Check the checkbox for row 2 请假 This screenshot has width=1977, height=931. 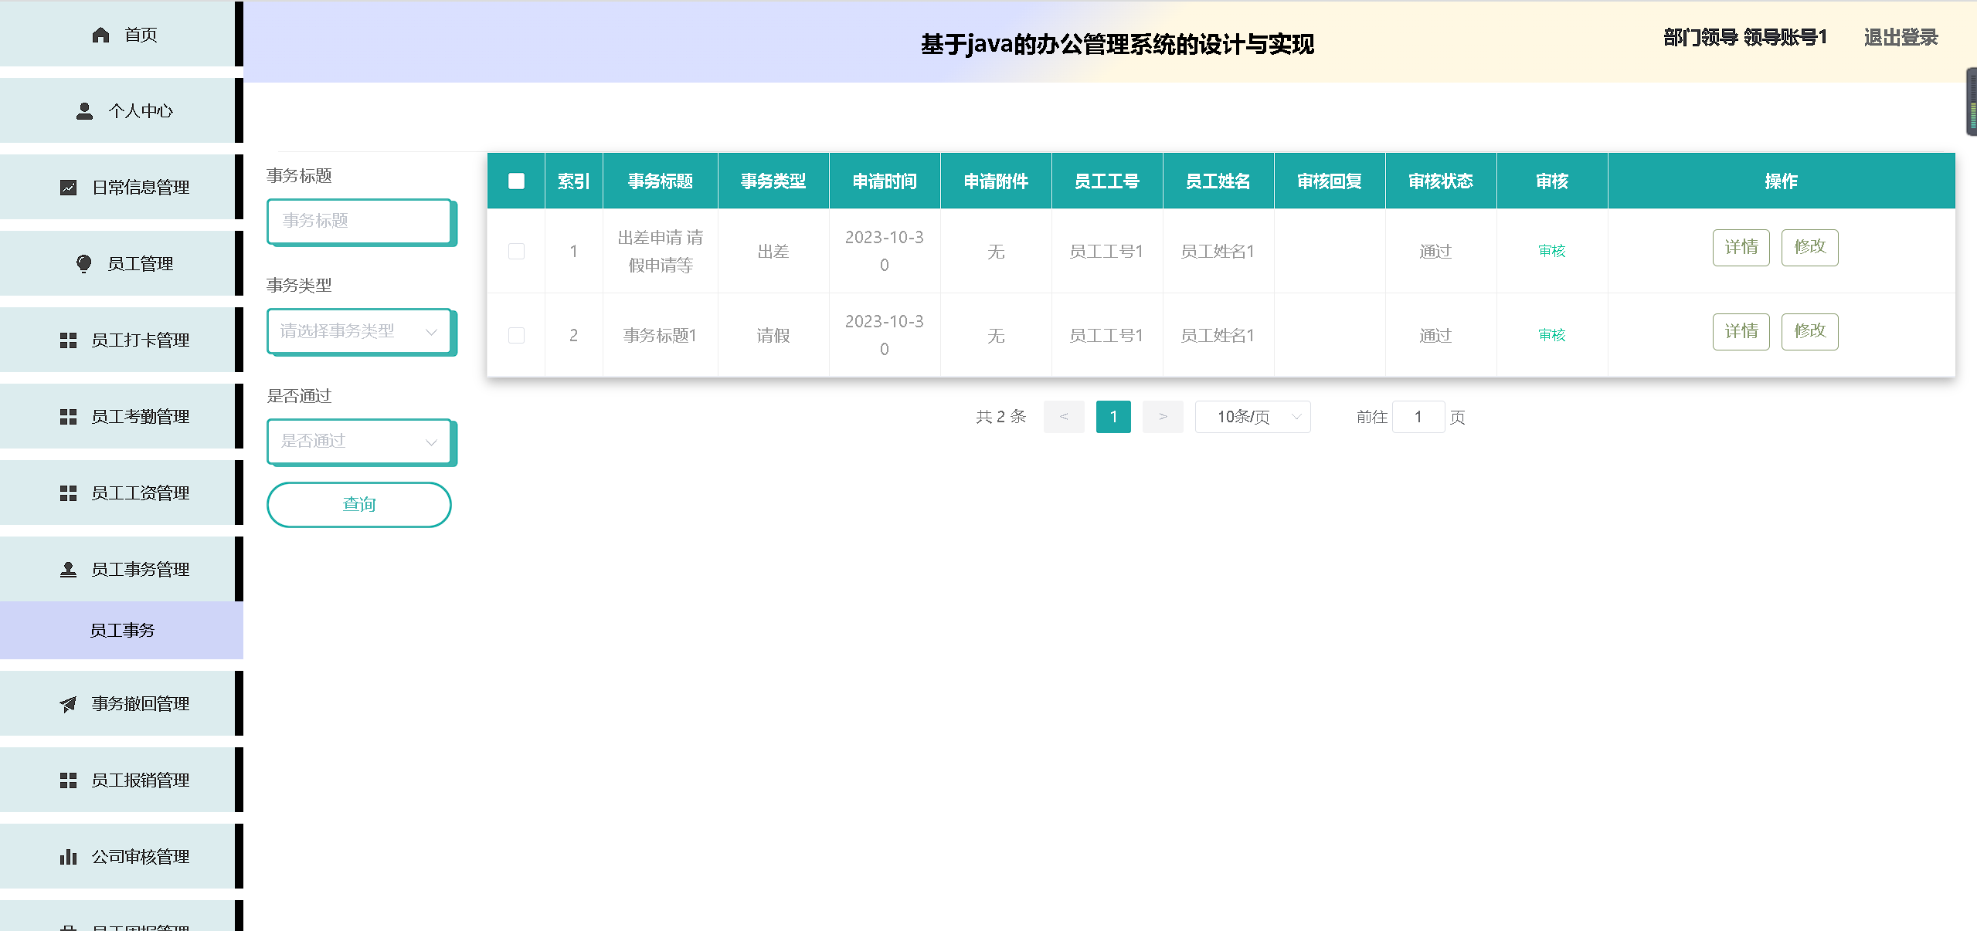(x=516, y=335)
